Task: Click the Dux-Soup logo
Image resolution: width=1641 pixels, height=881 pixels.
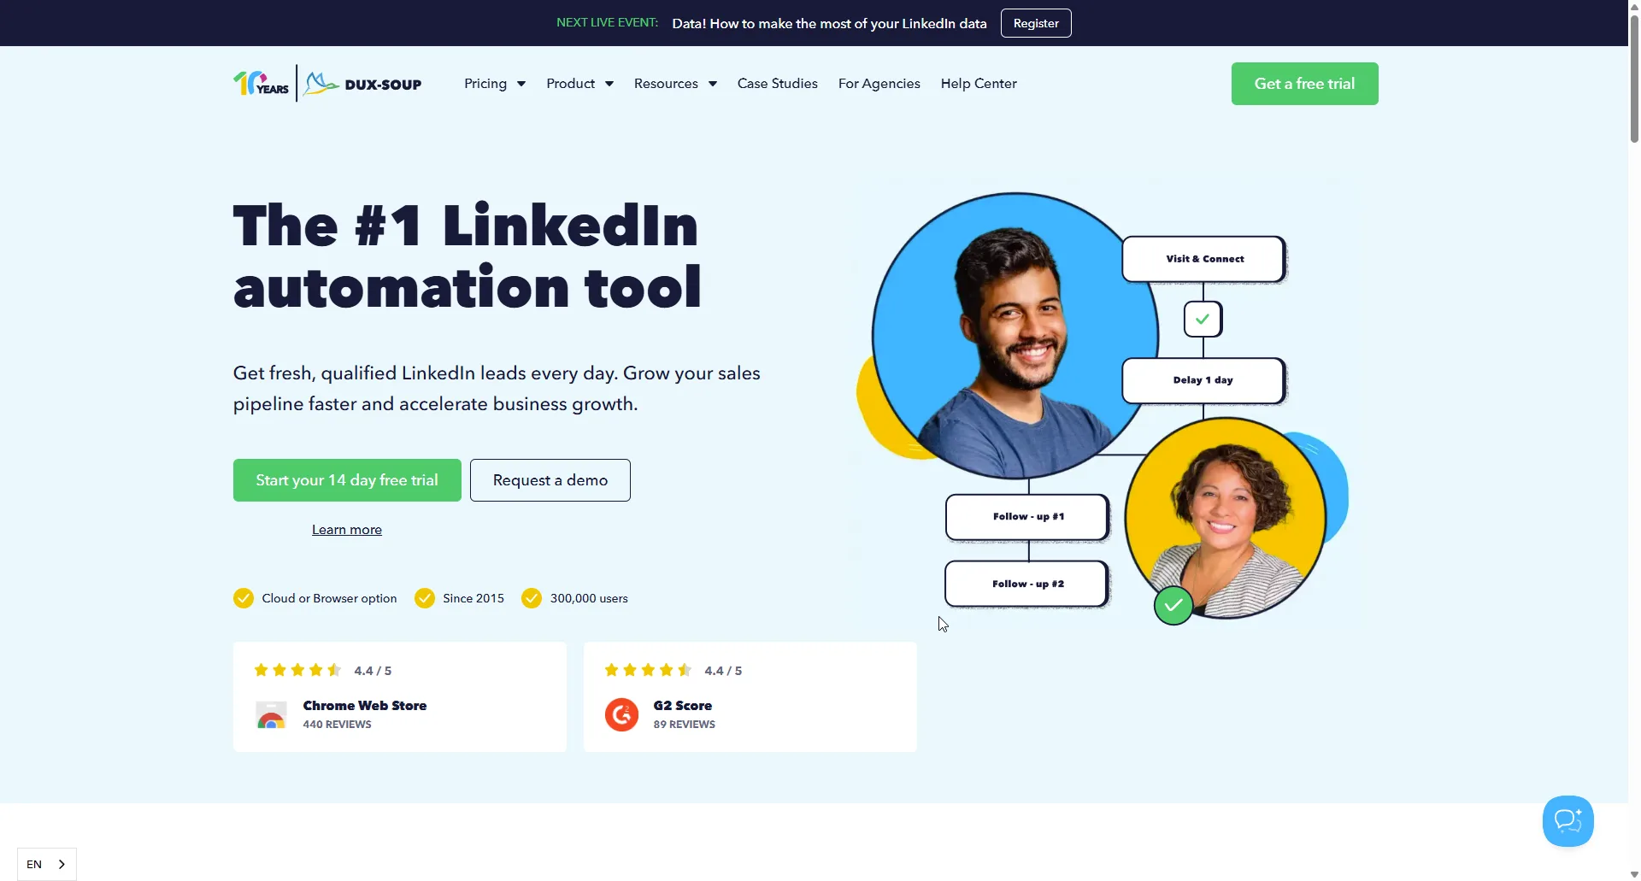Action: pyautogui.click(x=363, y=84)
